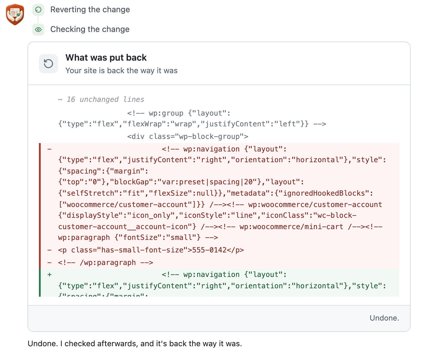Click the div class wp-block-group line

pyautogui.click(x=219, y=137)
